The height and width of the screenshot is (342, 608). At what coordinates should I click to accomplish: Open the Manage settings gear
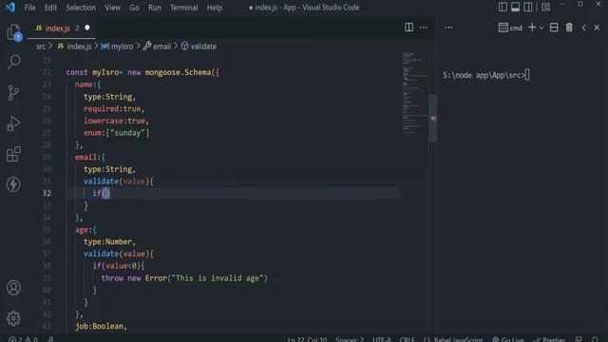pos(13,318)
